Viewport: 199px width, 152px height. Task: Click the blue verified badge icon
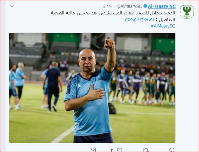[x=145, y=6]
